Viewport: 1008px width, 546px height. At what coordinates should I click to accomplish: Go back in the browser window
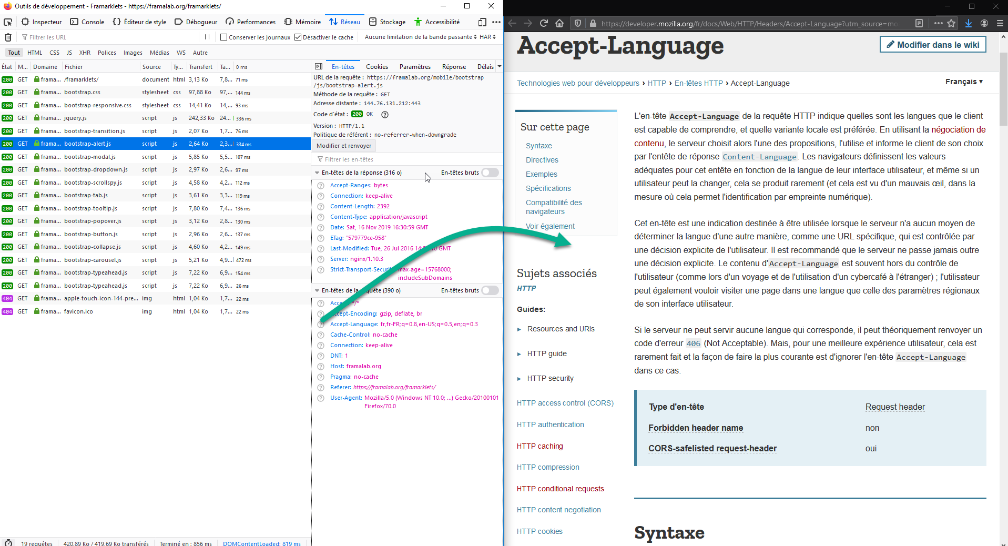pyautogui.click(x=512, y=23)
